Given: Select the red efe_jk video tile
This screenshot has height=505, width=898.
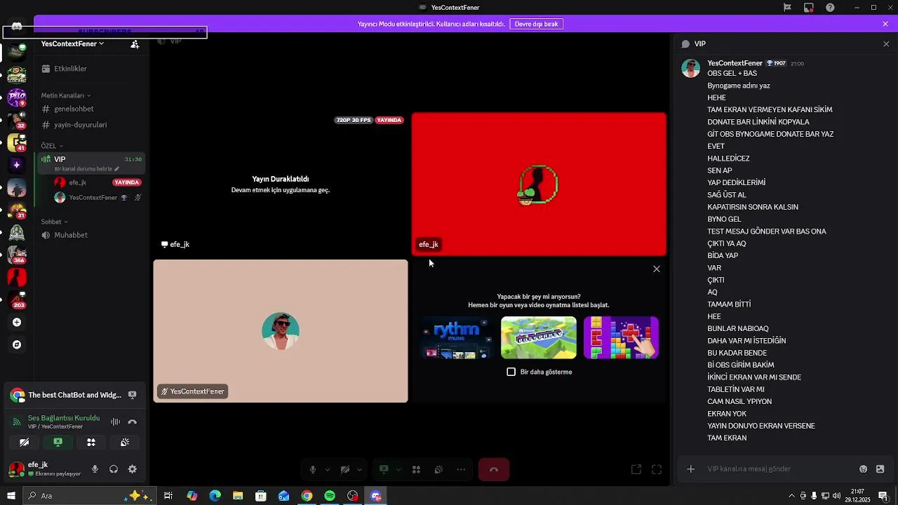Looking at the screenshot, I should pos(539,184).
